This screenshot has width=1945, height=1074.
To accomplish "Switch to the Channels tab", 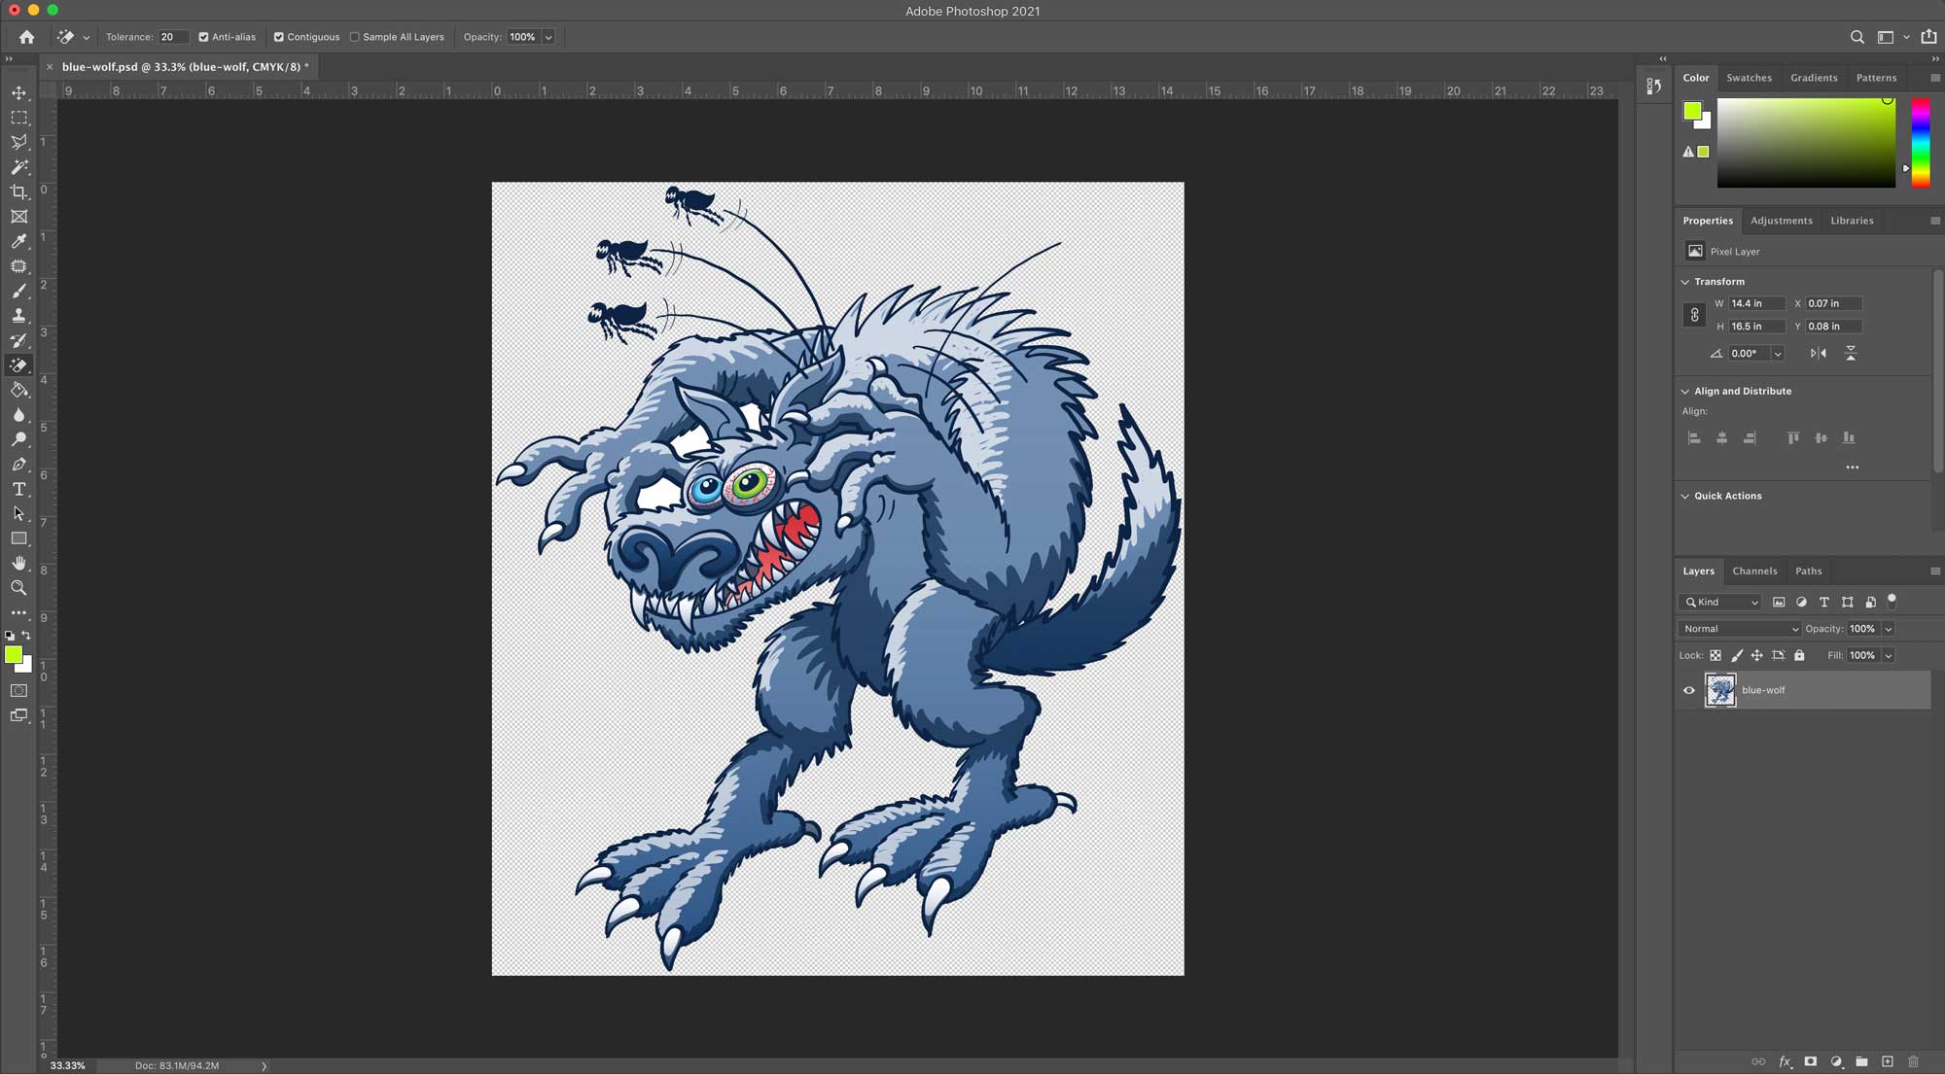I will pyautogui.click(x=1754, y=572).
